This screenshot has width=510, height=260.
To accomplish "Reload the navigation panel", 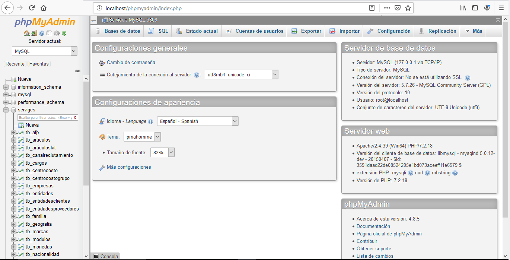I will [64, 33].
